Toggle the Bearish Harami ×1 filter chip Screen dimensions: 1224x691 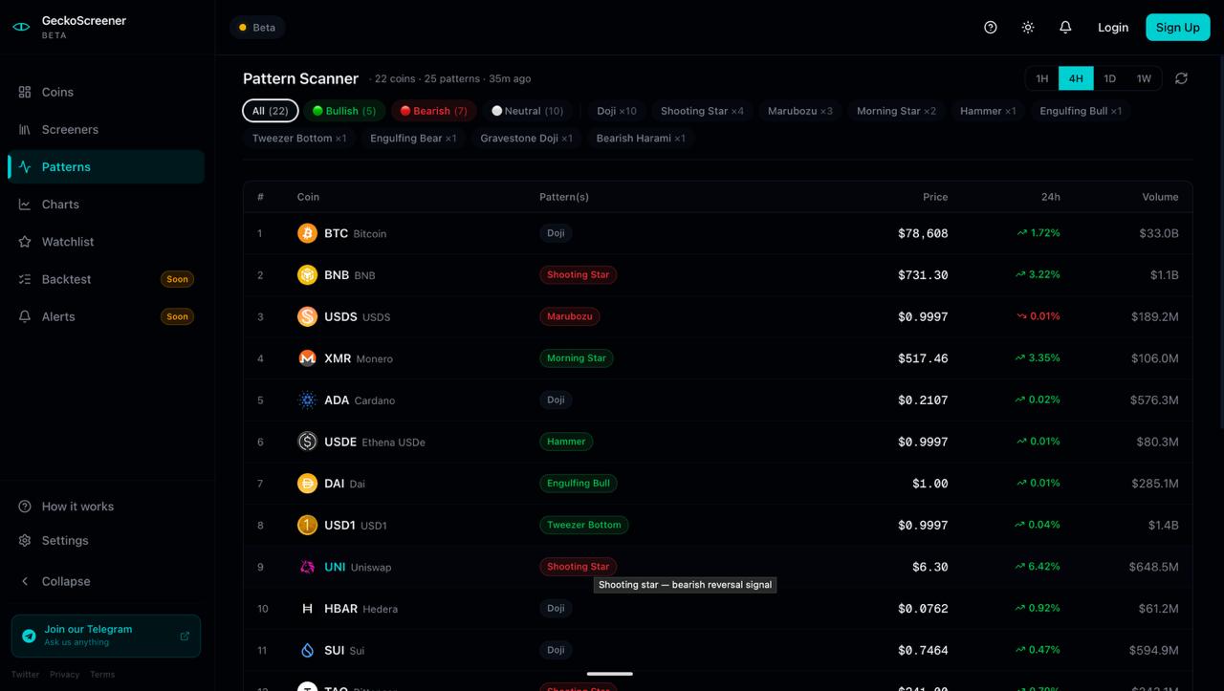point(641,139)
